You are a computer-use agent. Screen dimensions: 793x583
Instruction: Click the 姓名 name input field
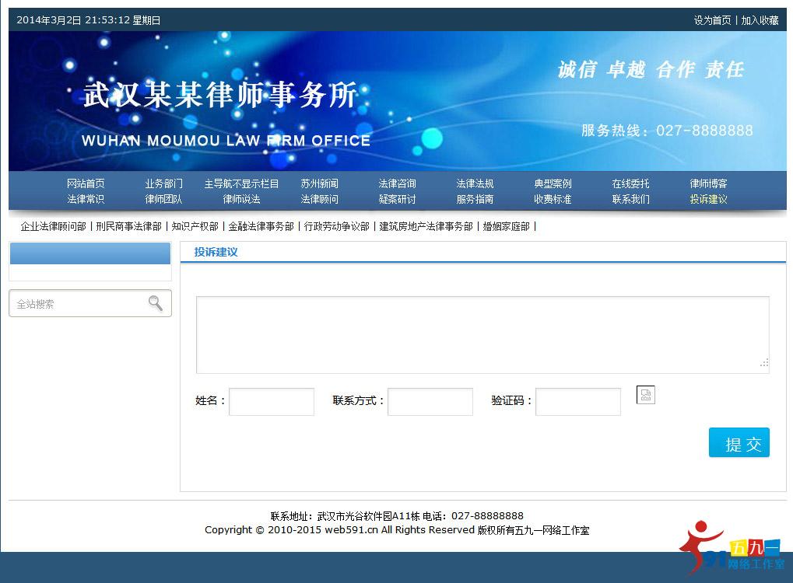click(x=271, y=401)
